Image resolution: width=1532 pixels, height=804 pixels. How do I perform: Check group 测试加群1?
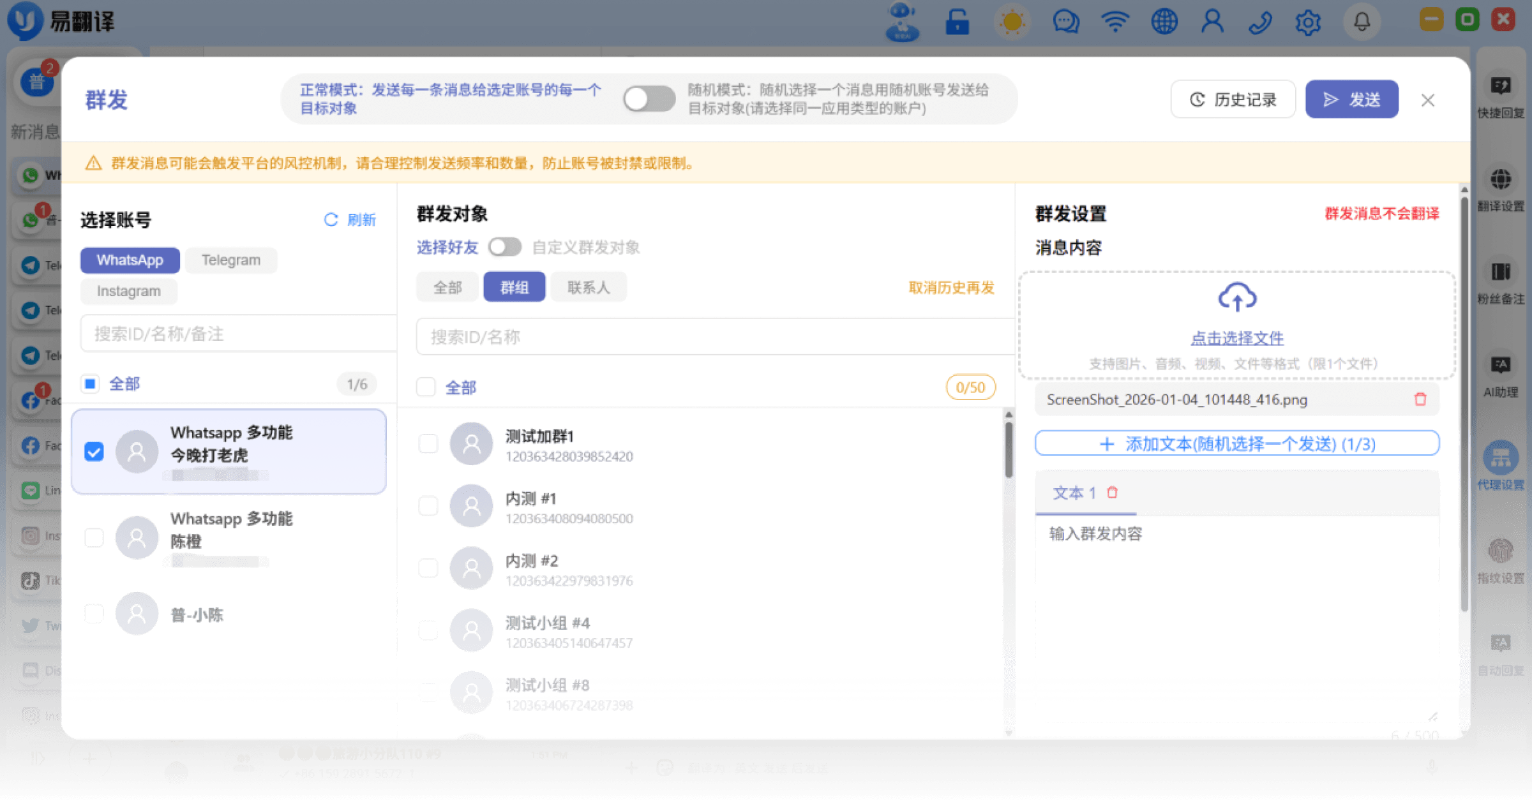coord(428,444)
